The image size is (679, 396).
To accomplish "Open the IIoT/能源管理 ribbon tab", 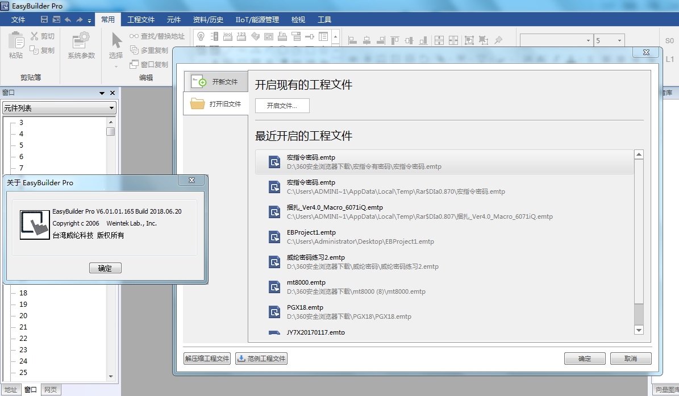I will [x=257, y=19].
